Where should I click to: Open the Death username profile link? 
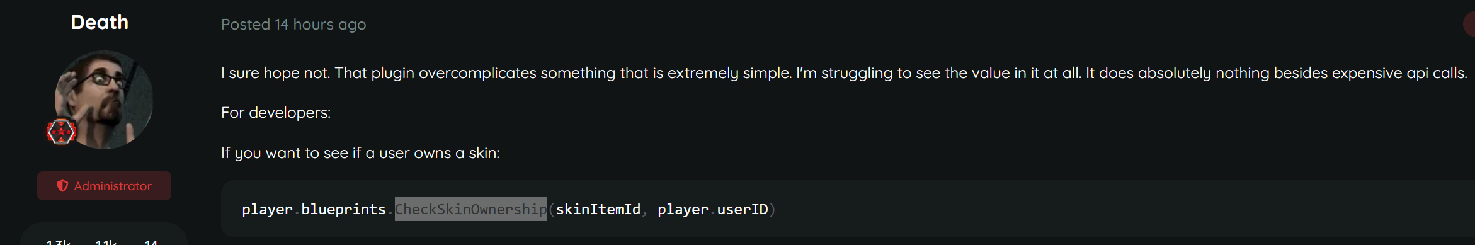coord(100,22)
